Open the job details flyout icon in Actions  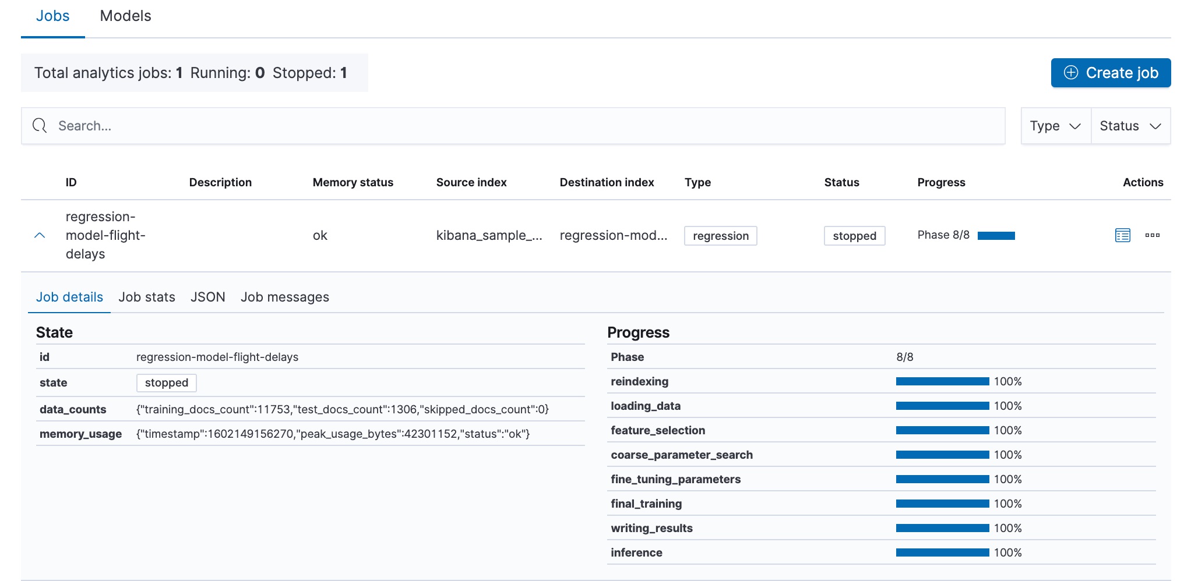tap(1122, 235)
